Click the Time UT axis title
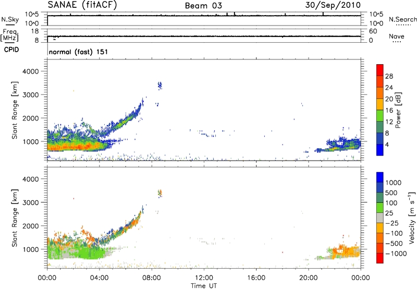The image size is (417, 289). pos(204,286)
